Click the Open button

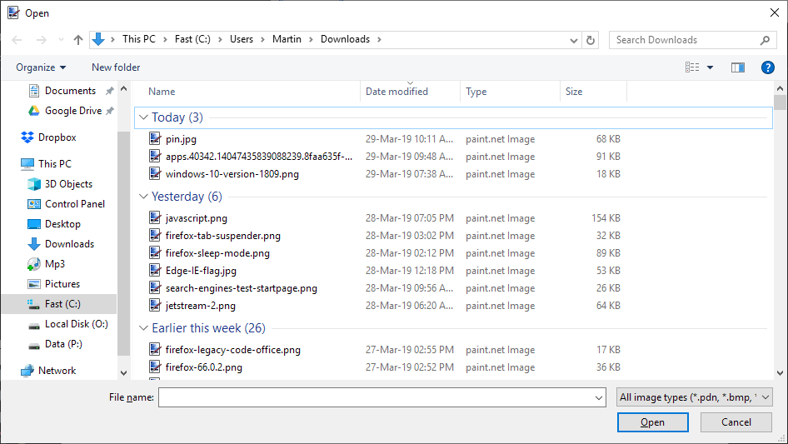pyautogui.click(x=652, y=422)
